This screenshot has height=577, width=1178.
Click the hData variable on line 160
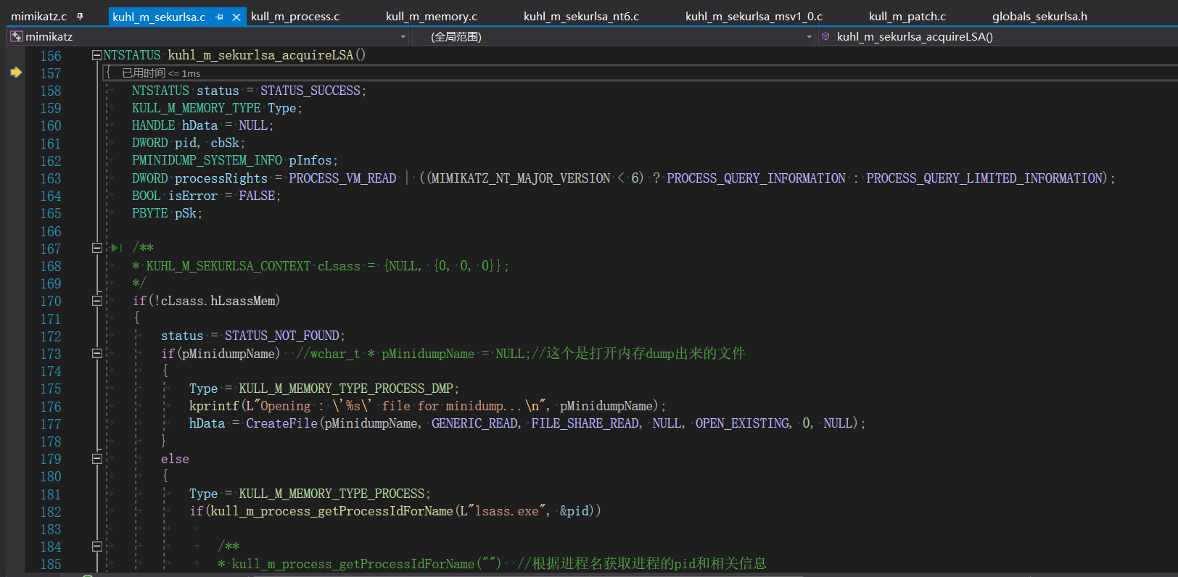click(199, 125)
